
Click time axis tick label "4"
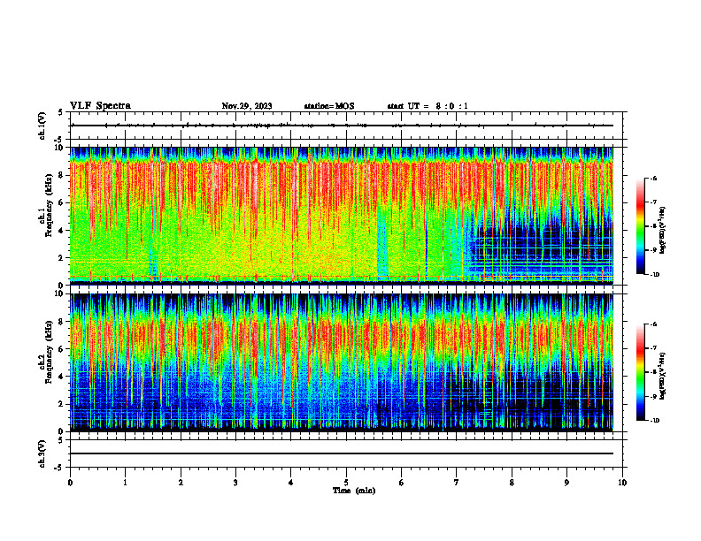[x=291, y=483]
